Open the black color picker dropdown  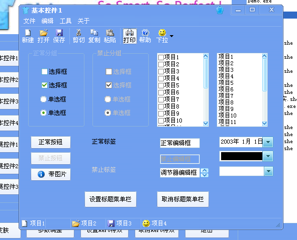coord(268,156)
